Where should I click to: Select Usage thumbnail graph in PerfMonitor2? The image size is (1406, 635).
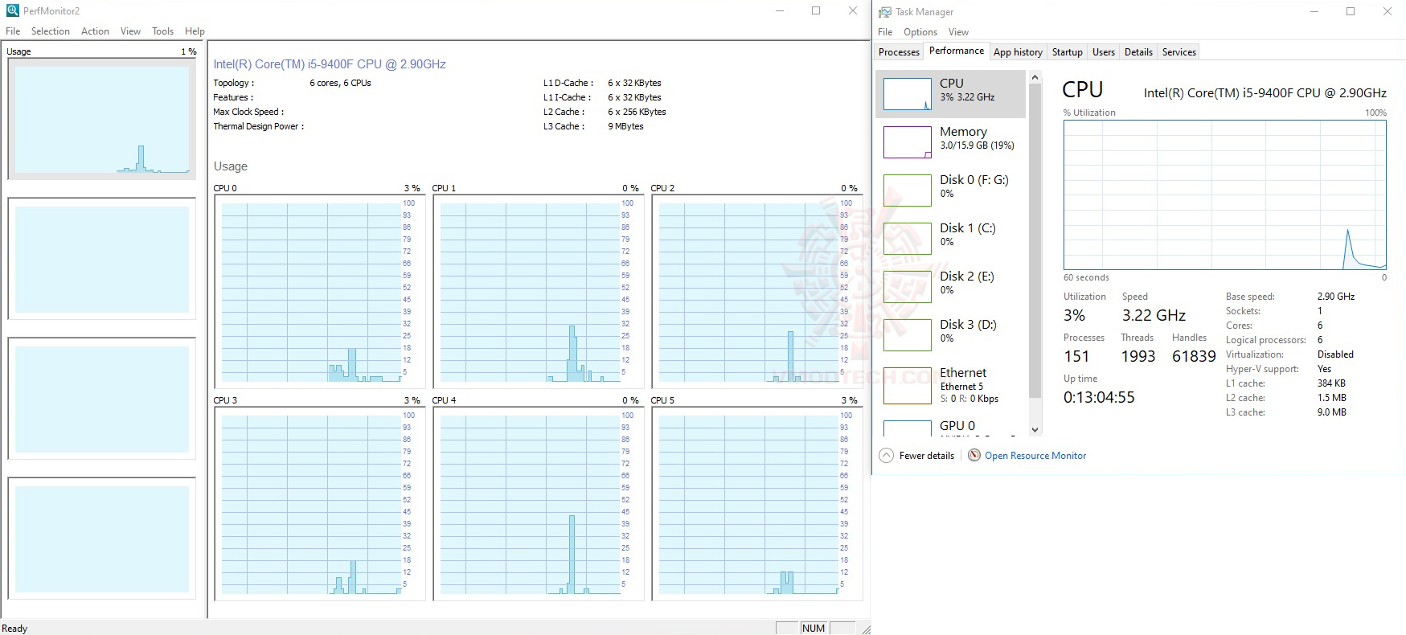(x=101, y=119)
